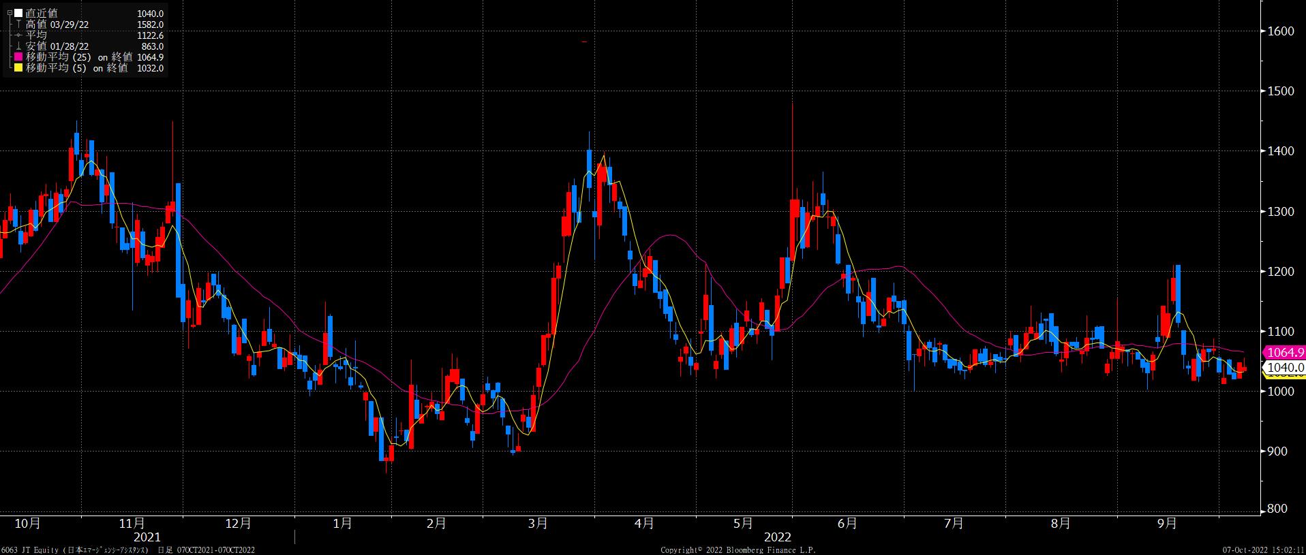Click the 3月 label on the time axis

pyautogui.click(x=538, y=523)
